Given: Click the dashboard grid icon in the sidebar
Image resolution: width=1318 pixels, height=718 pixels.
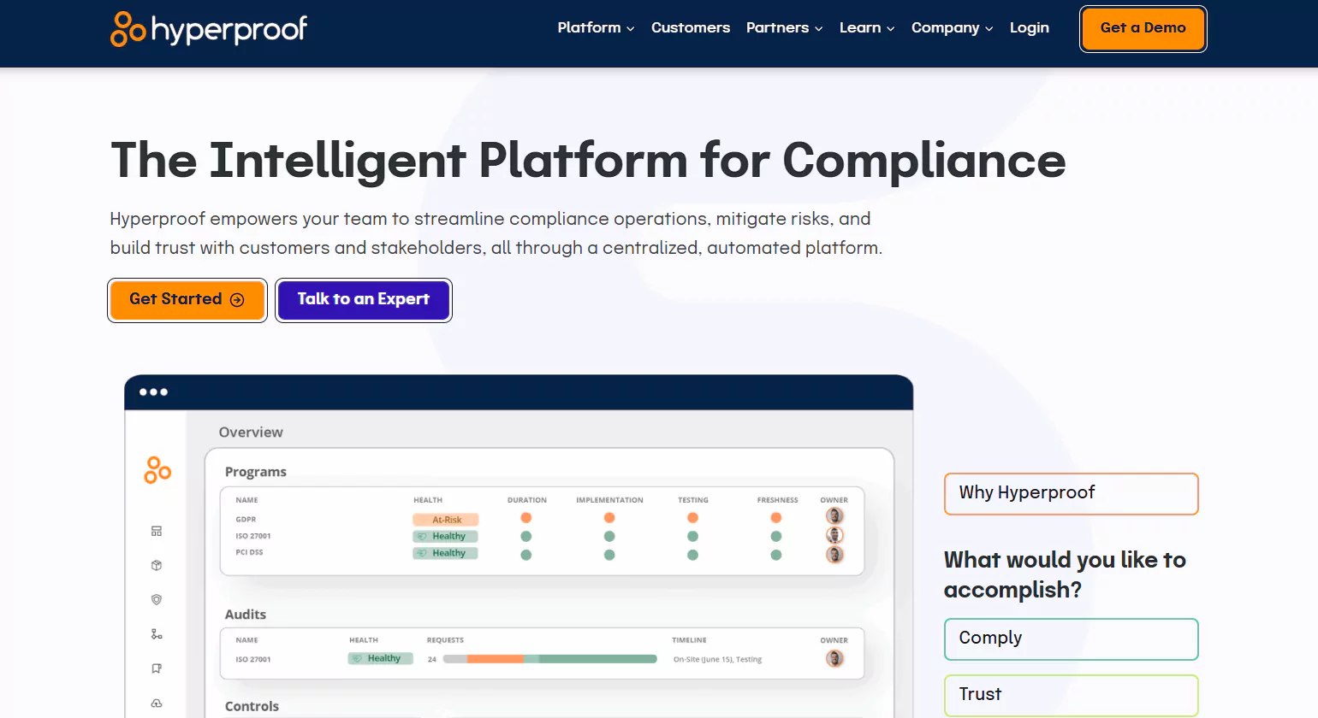Looking at the screenshot, I should coord(157,532).
